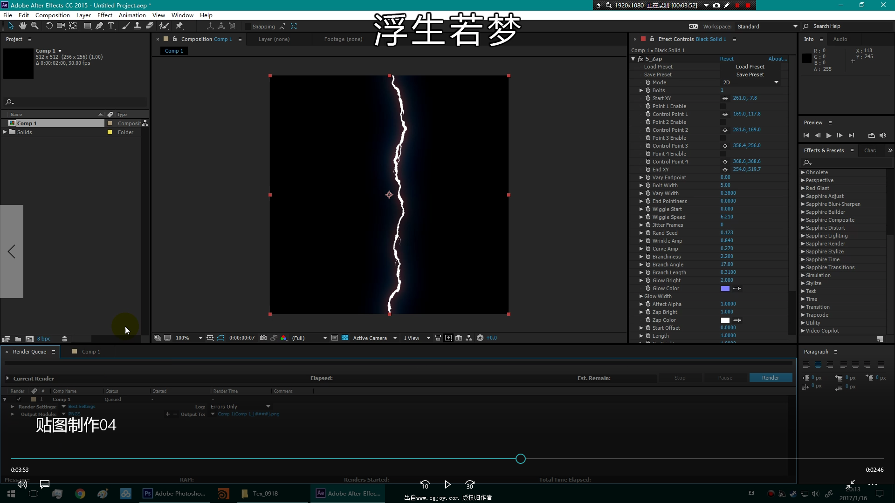895x503 pixels.
Task: Open Show Channel color management icon
Action: (x=284, y=338)
